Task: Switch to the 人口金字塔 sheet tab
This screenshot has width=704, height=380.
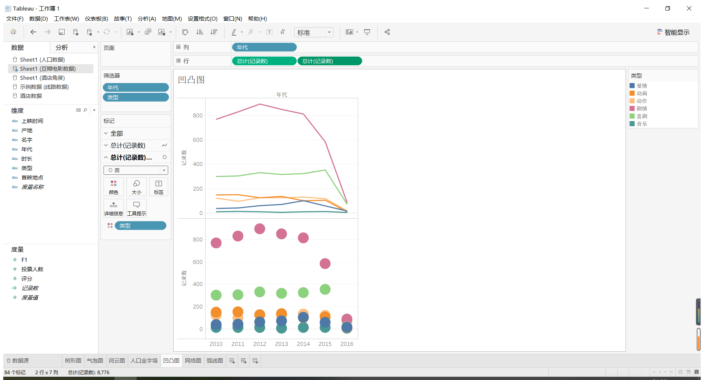Action: coord(144,361)
